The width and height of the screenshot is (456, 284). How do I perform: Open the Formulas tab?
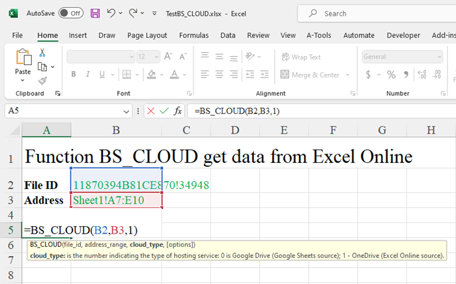[193, 35]
